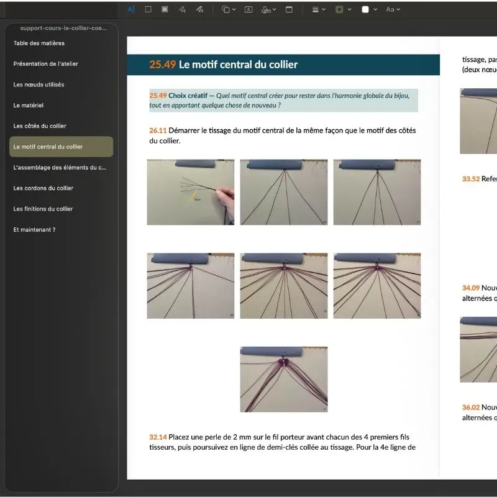Screen dimensions: 497x497
Task: Click the Redact selection tool
Action: tap(165, 9)
